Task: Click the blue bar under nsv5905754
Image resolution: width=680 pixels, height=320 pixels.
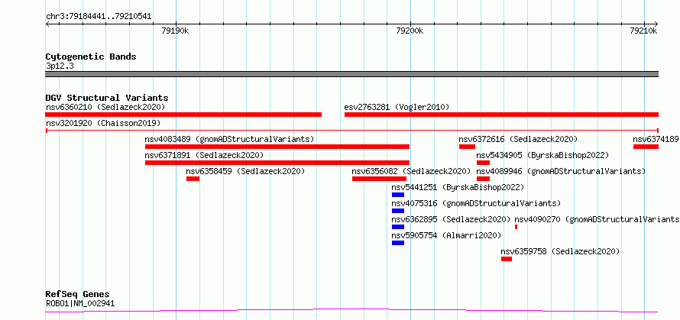Action: pos(398,243)
